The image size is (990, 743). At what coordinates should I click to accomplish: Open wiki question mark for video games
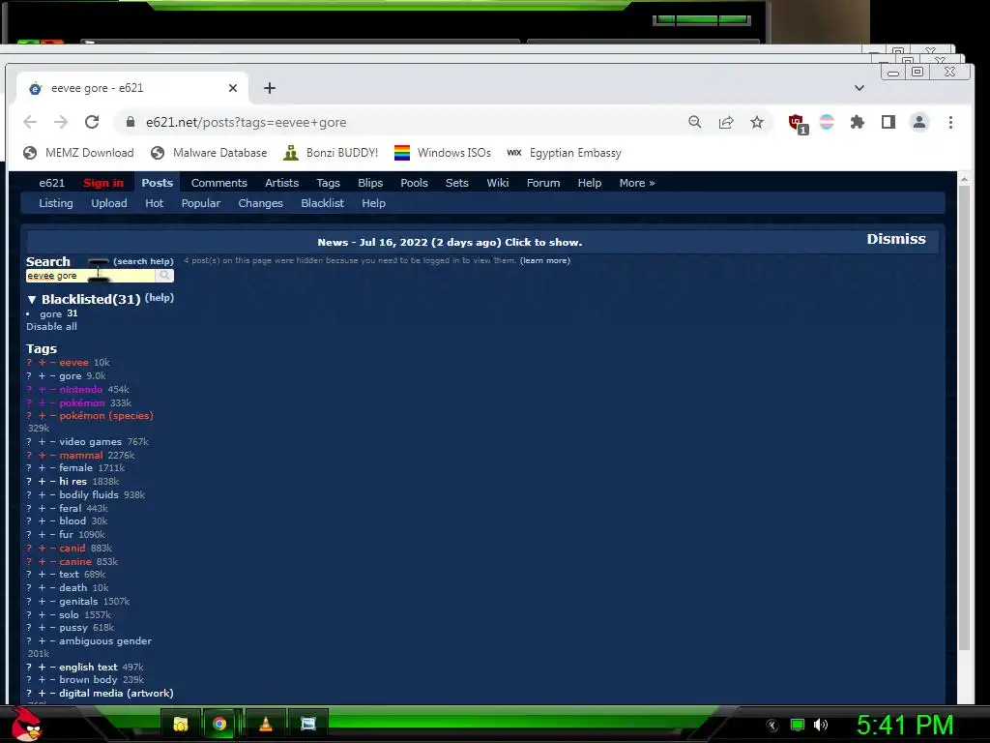[29, 441]
